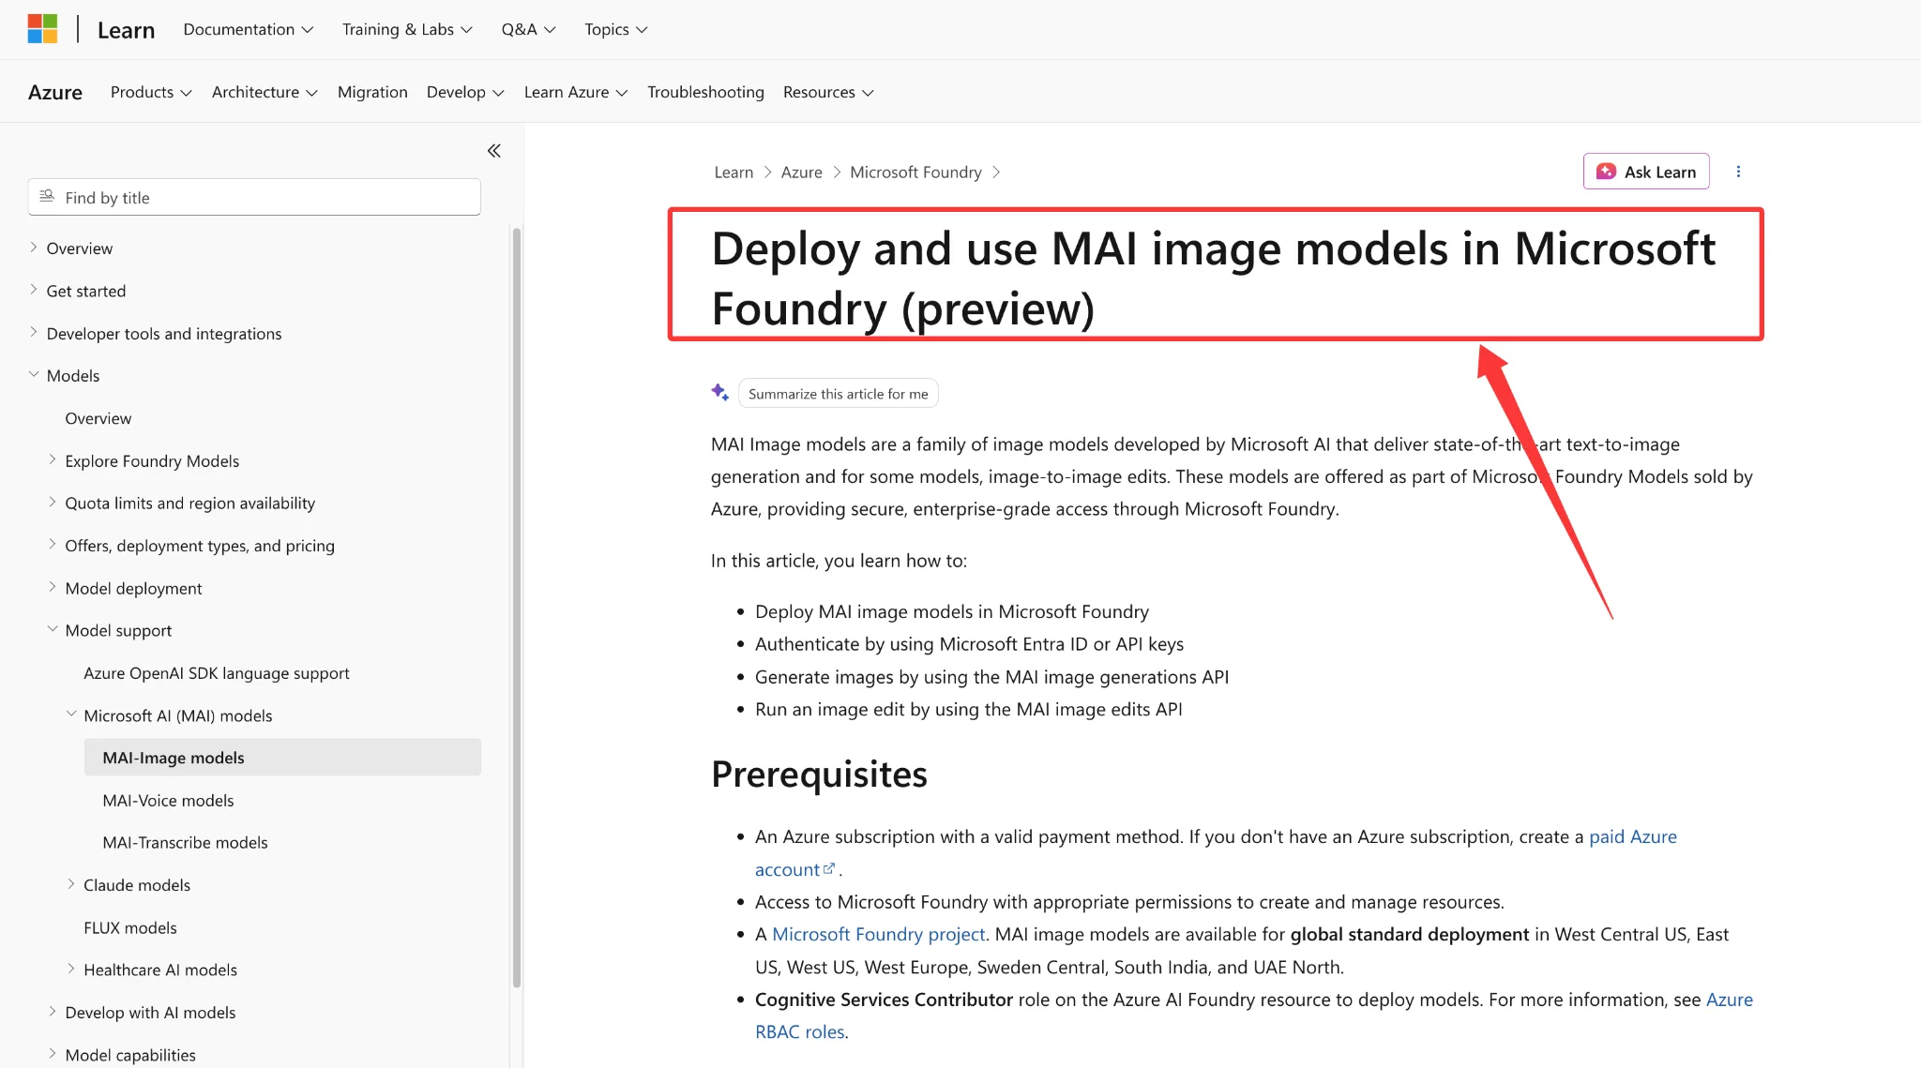Viewport: 1921px width, 1068px height.
Task: Click the sparkle AI summarize icon
Action: [x=719, y=392]
